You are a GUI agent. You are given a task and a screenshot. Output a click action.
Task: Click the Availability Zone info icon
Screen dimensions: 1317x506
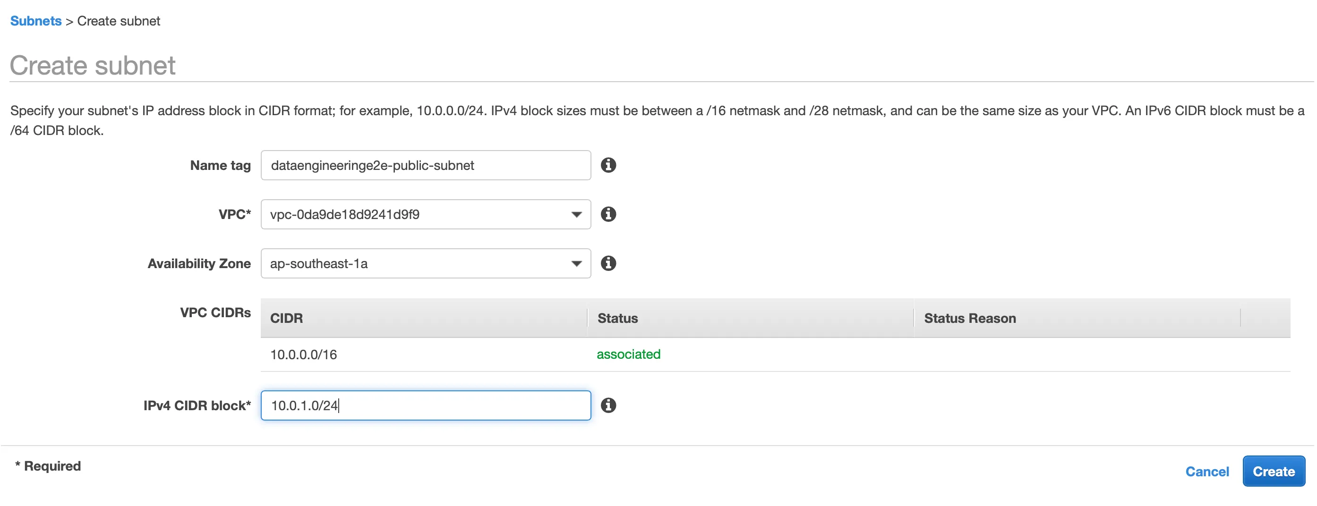608,263
